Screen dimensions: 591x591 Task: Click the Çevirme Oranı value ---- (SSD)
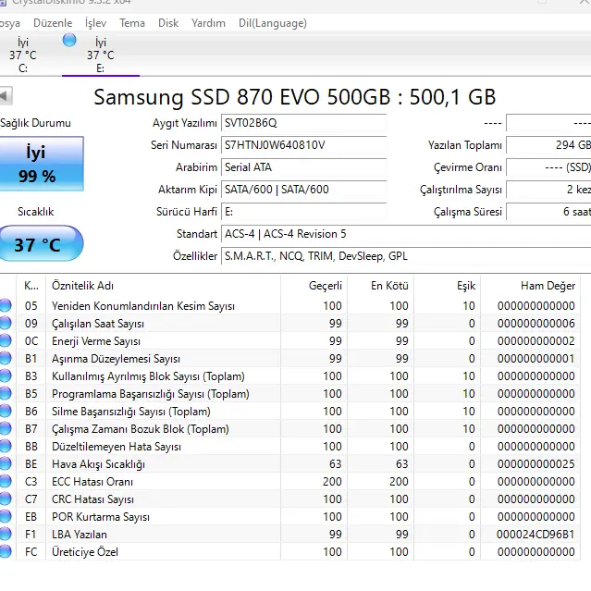pyautogui.click(x=548, y=167)
